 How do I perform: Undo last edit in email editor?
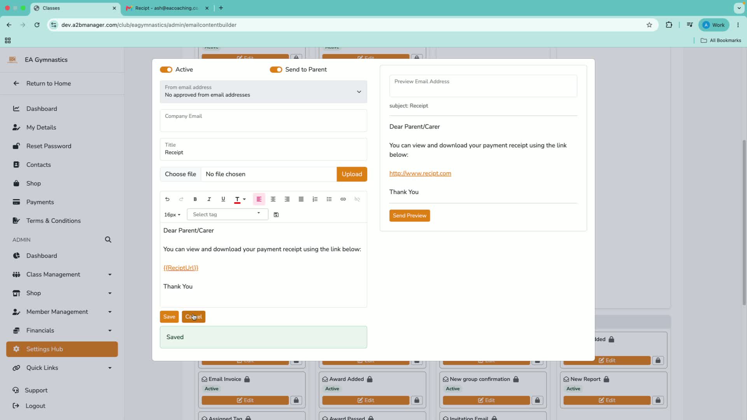click(167, 199)
